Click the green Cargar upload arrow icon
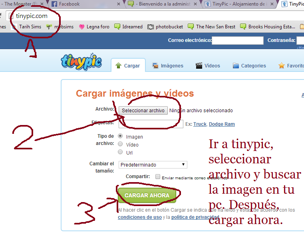This screenshot has width=304, height=250. 118,65
